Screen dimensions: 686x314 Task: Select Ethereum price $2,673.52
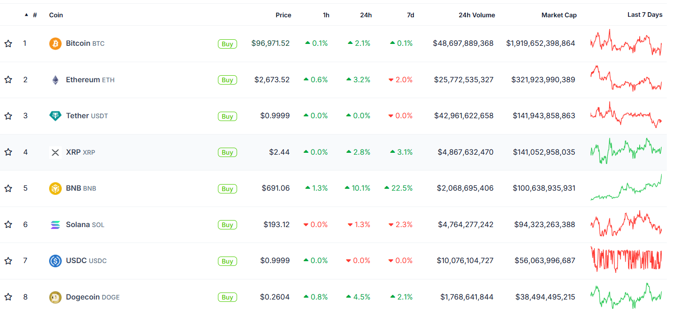272,80
